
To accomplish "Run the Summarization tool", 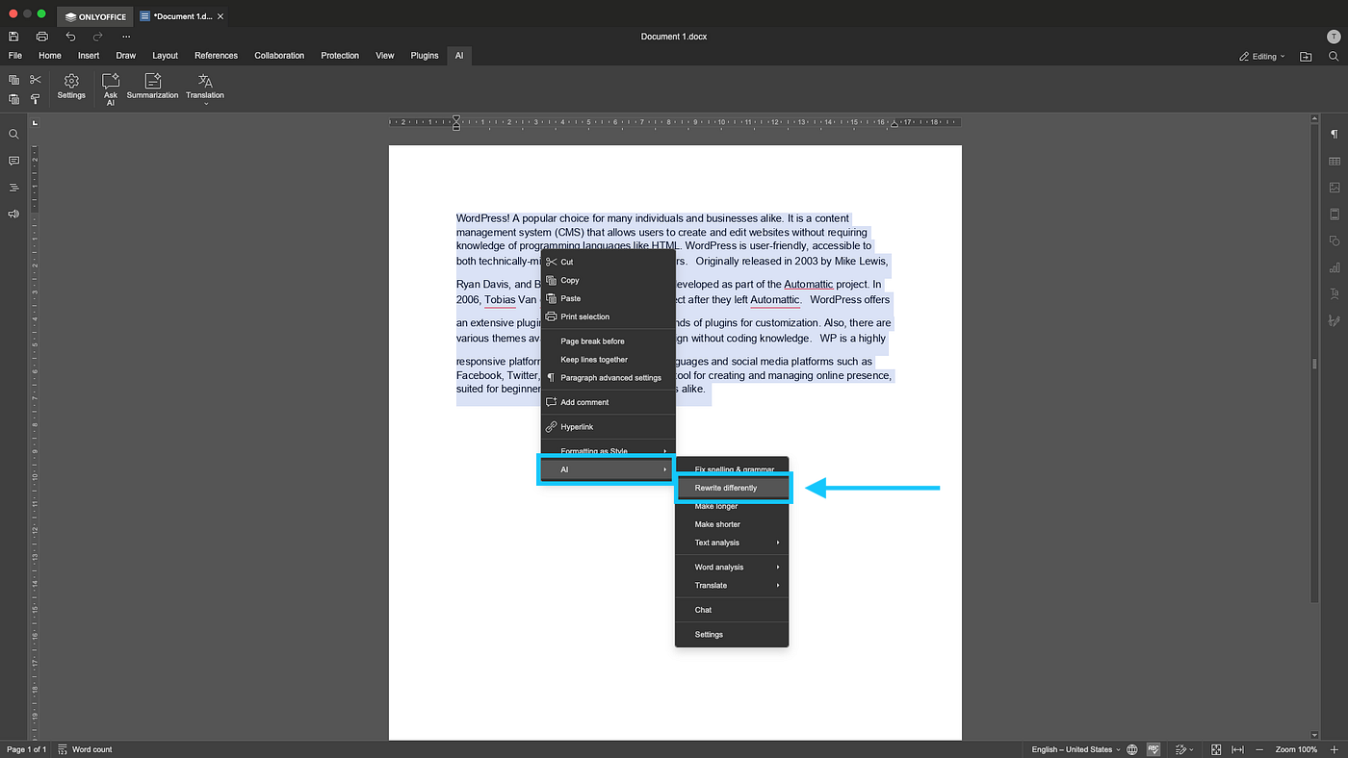I will click(x=153, y=87).
